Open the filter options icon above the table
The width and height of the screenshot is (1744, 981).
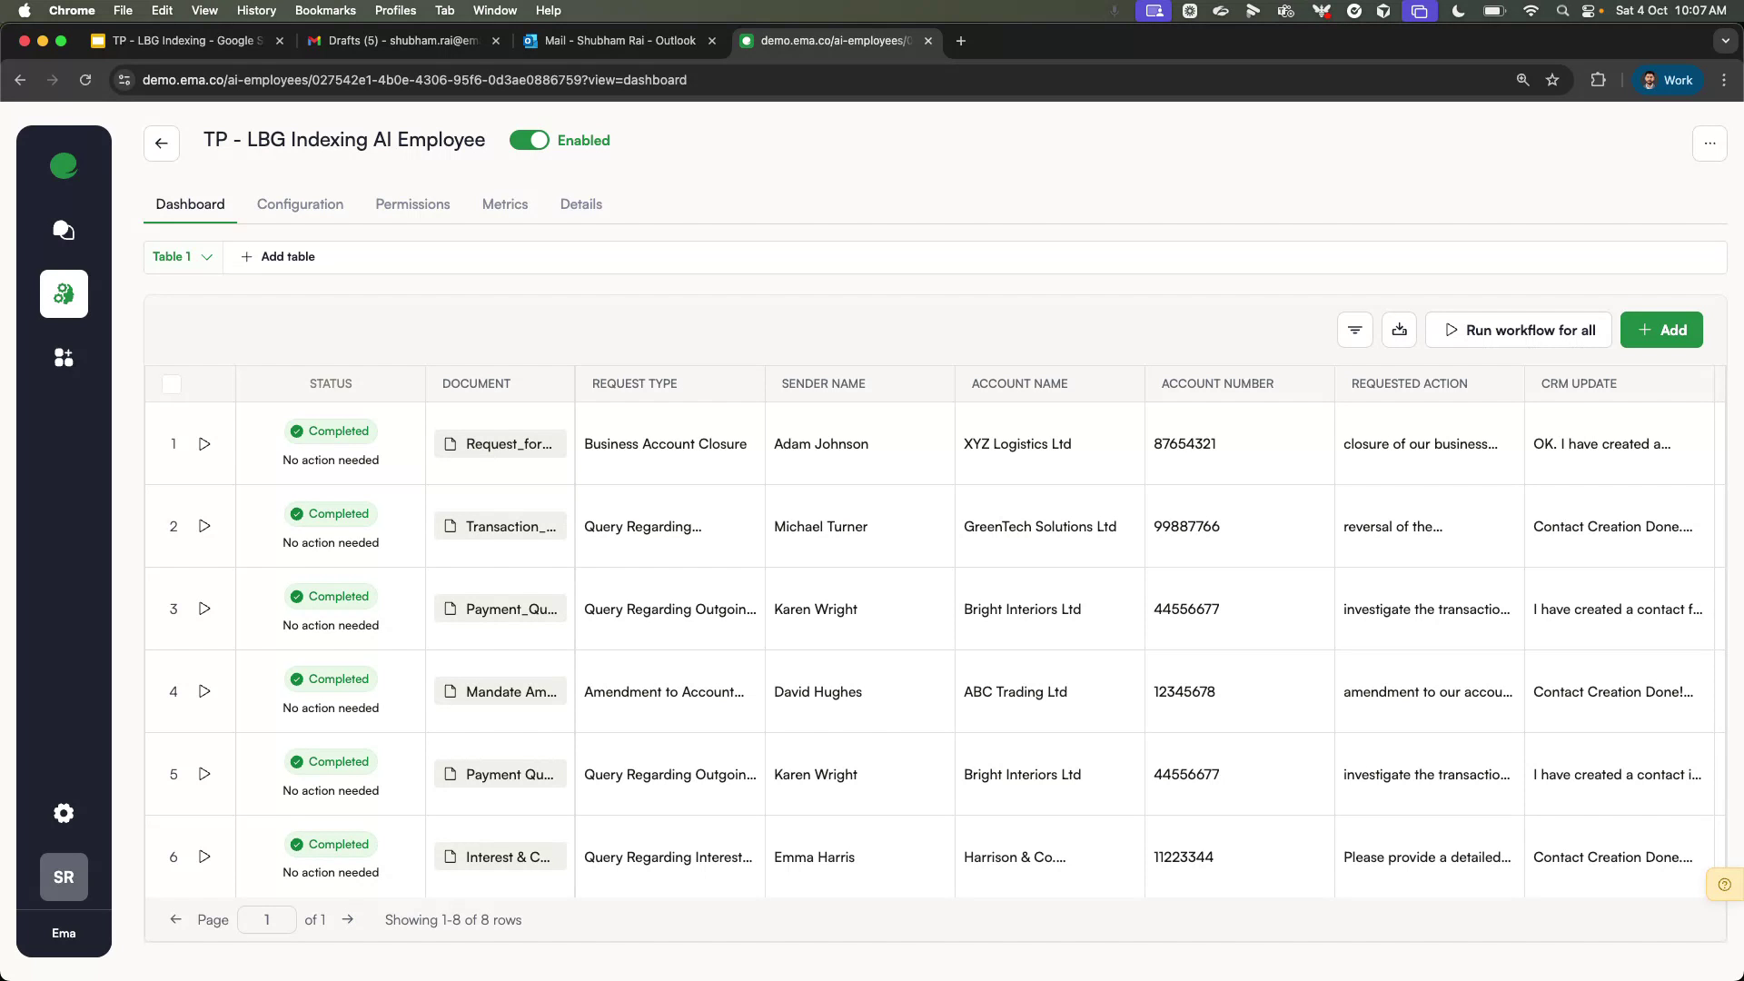(1354, 330)
